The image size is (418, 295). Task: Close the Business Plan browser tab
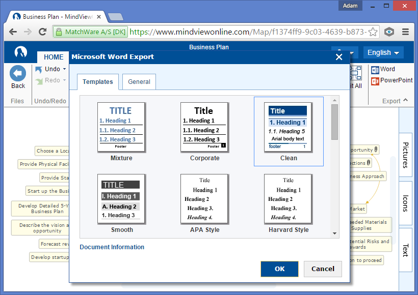98,17
